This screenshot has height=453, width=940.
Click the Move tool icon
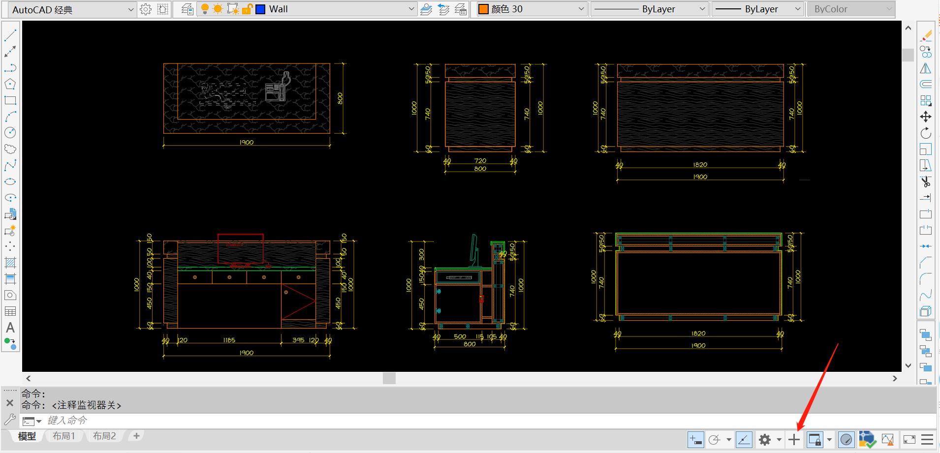pos(926,117)
